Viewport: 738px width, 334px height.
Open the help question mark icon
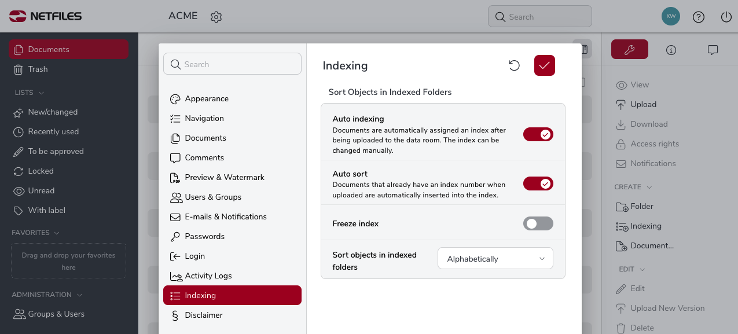click(x=699, y=17)
